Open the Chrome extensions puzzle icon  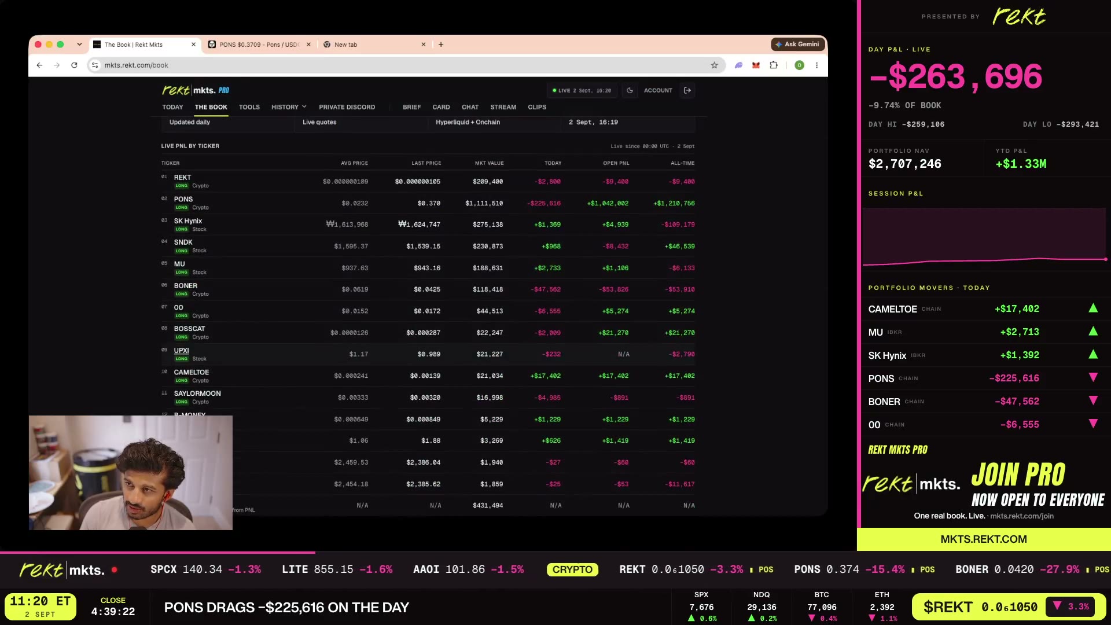(x=774, y=65)
